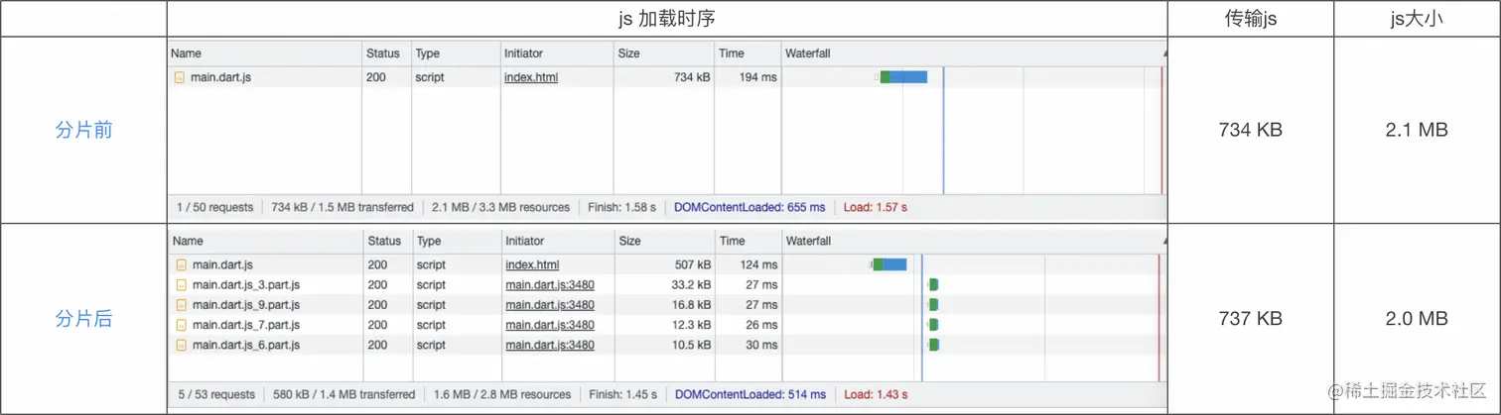Screen dimensions: 1501x415
Task: Click the 507 kB size cell
Action: pyautogui.click(x=692, y=264)
